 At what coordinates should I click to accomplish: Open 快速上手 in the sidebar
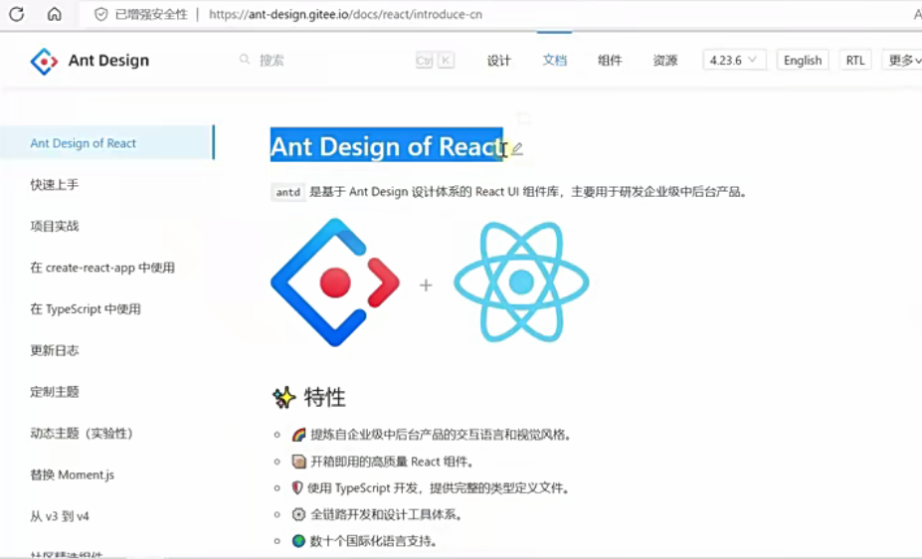pyautogui.click(x=54, y=185)
